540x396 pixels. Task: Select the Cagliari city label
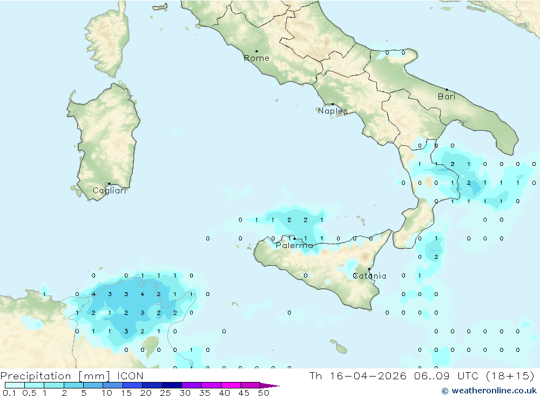coord(110,191)
